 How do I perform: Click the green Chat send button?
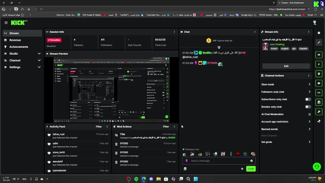click(251, 169)
